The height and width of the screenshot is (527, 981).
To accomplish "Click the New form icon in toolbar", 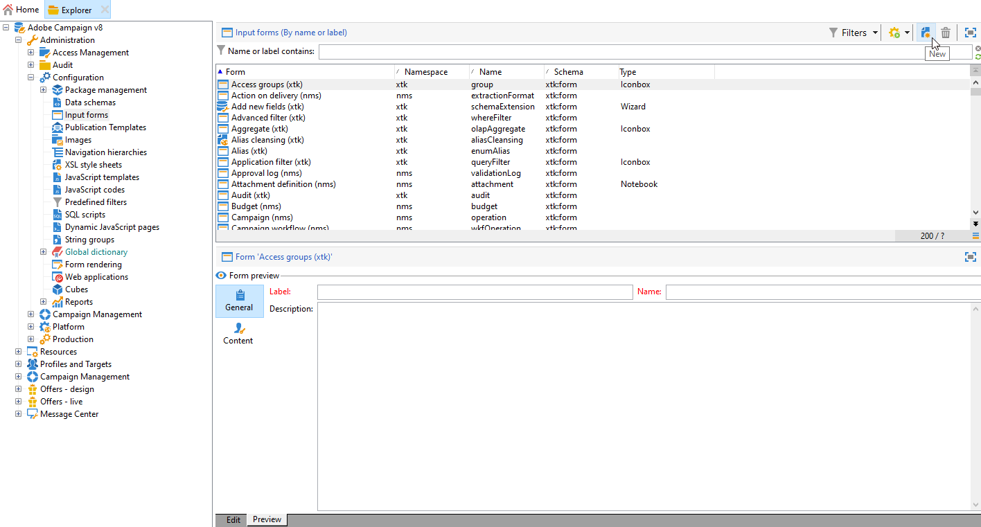I will click(926, 33).
